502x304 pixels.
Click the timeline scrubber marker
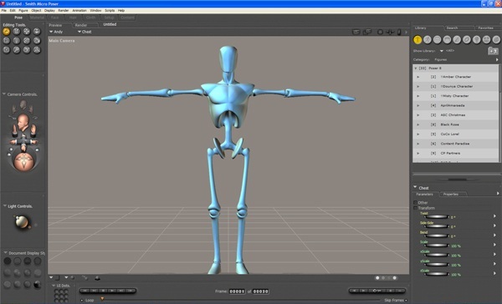pyautogui.click(x=102, y=299)
